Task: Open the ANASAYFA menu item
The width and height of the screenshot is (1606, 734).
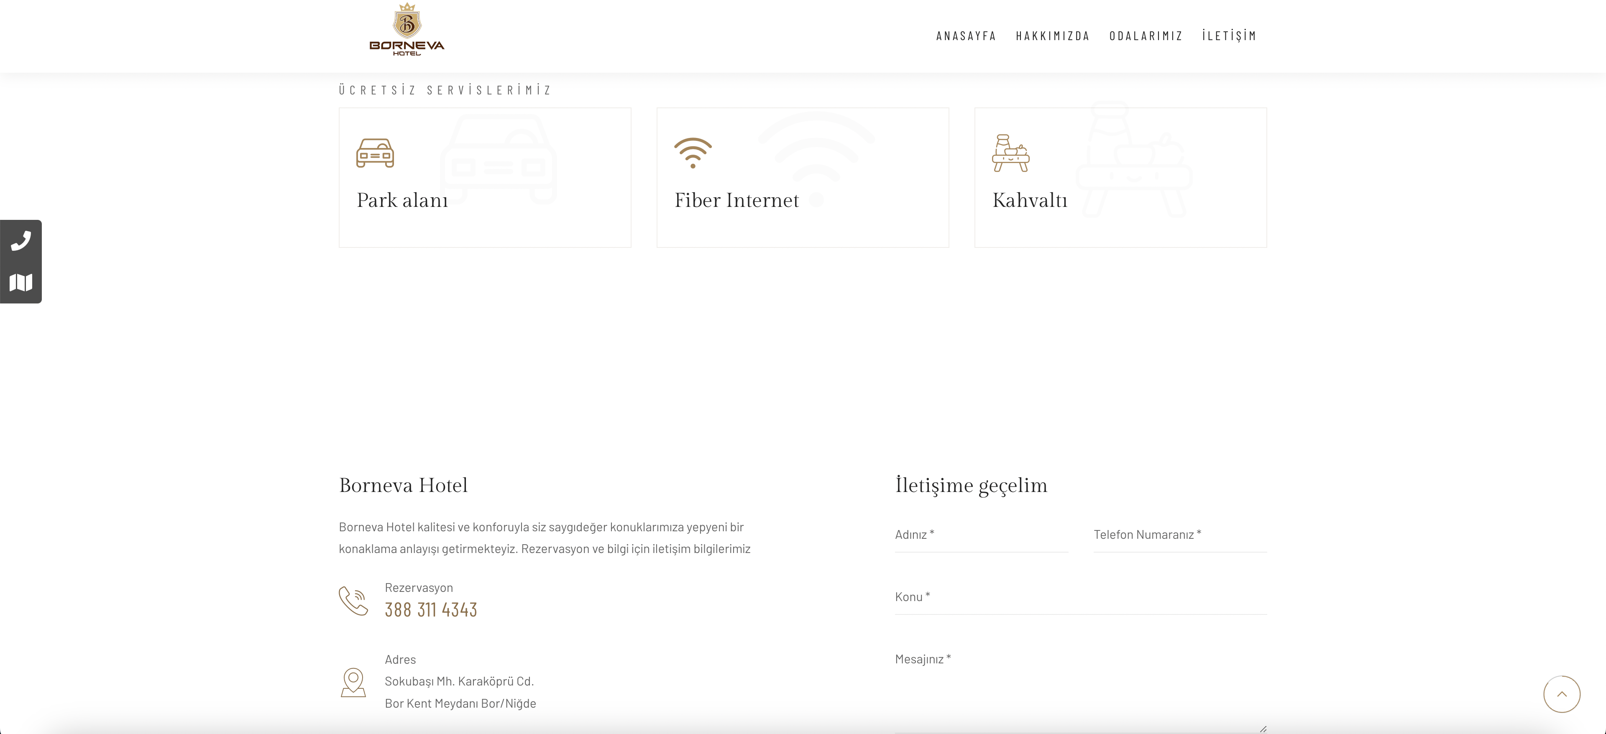Action: [x=966, y=36]
